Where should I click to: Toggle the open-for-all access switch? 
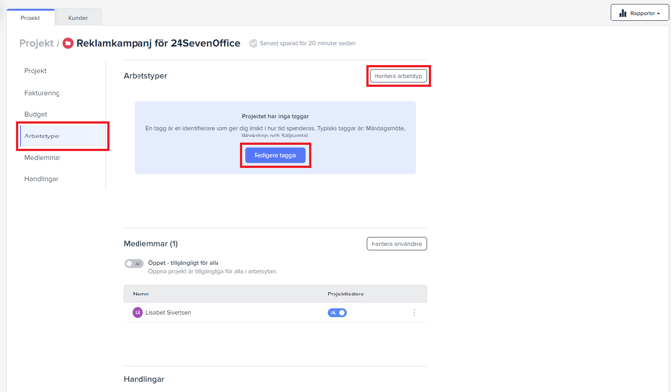click(x=134, y=263)
